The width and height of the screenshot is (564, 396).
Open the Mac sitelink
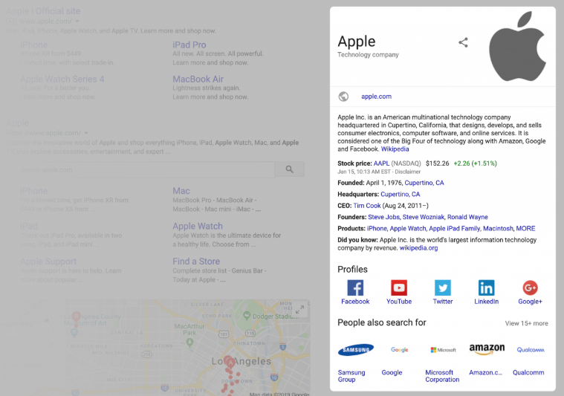181,191
